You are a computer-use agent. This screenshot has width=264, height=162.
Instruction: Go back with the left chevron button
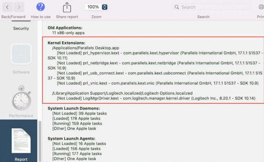tap(7, 7)
